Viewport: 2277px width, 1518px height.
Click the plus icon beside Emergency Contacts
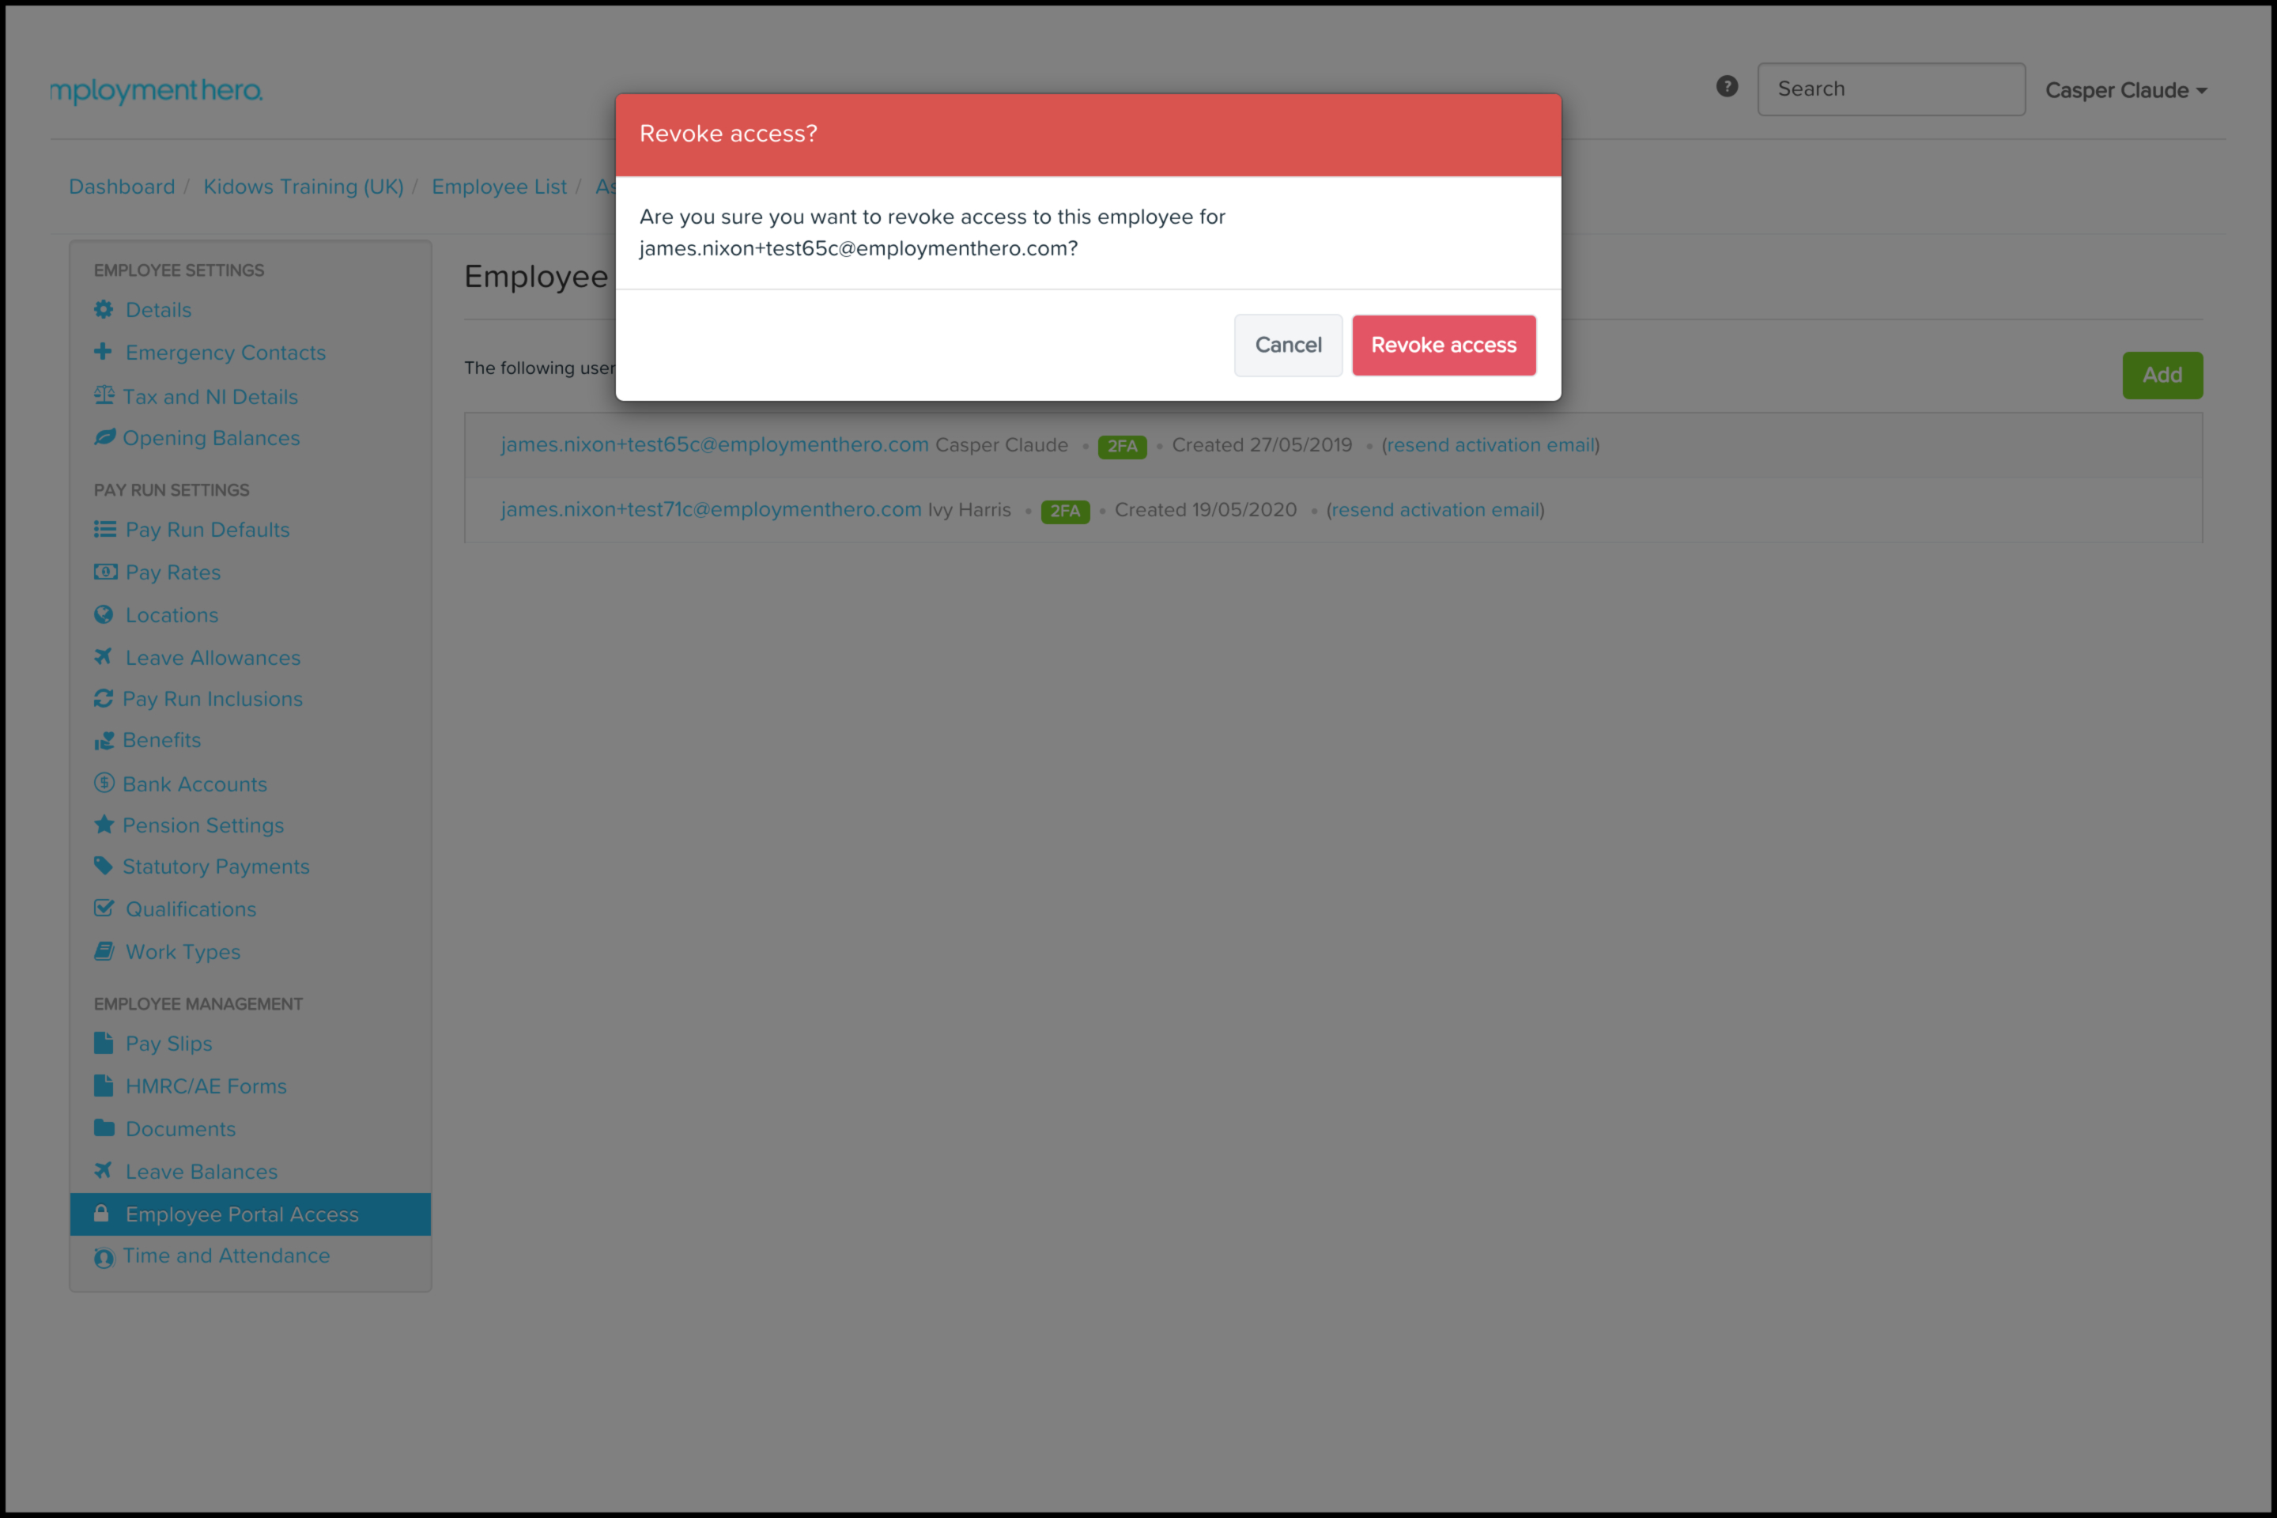click(x=103, y=351)
